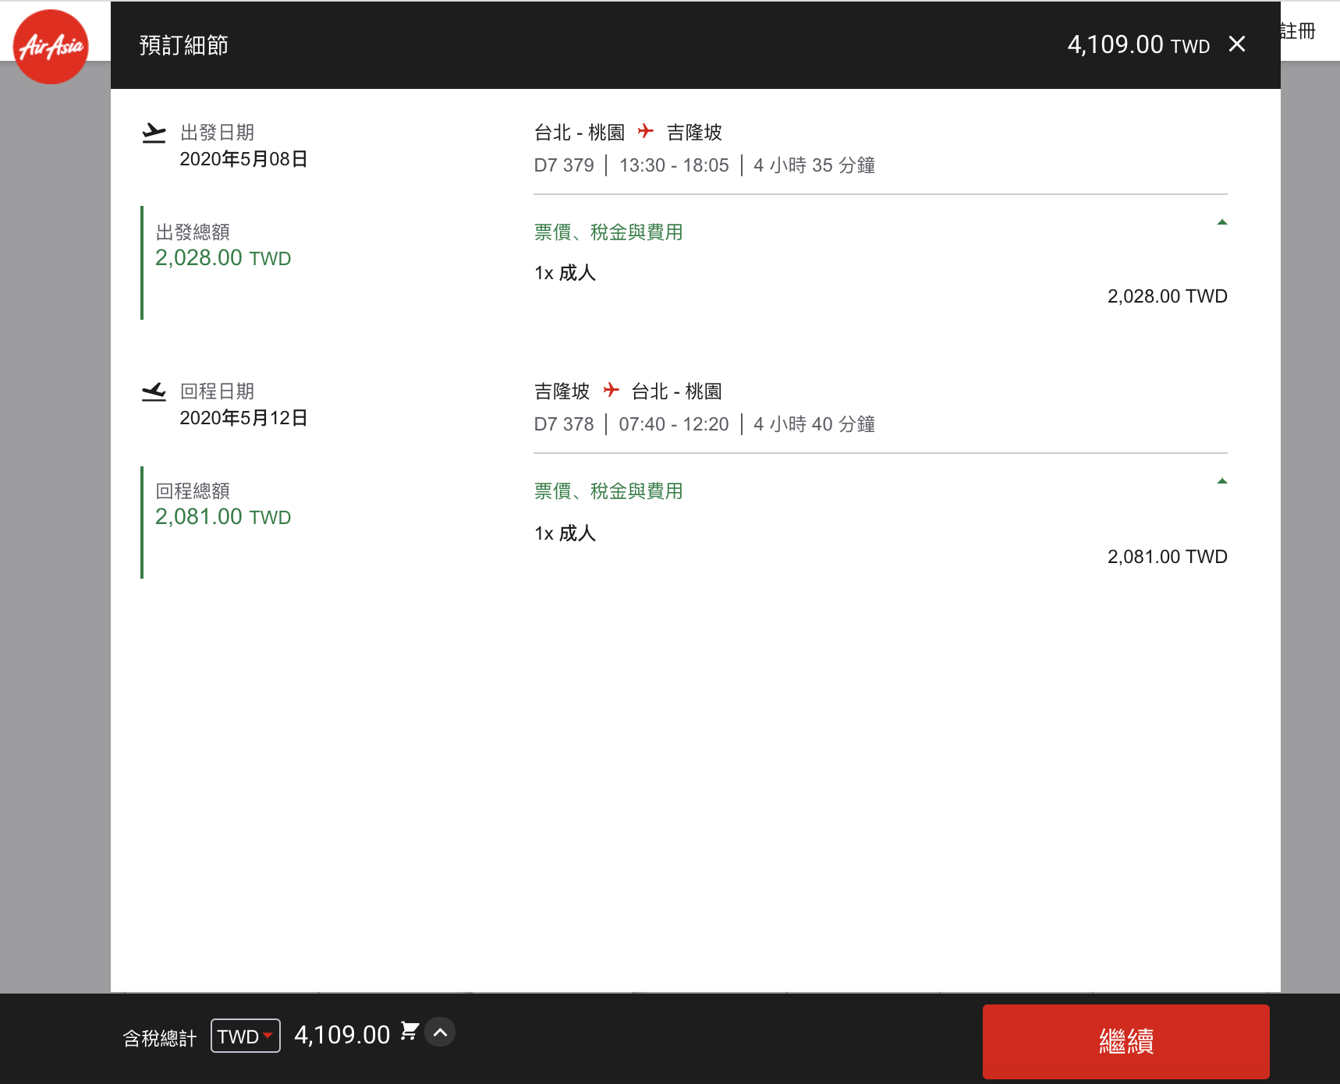Collapse departure fare, taxes and fees section

click(1222, 223)
